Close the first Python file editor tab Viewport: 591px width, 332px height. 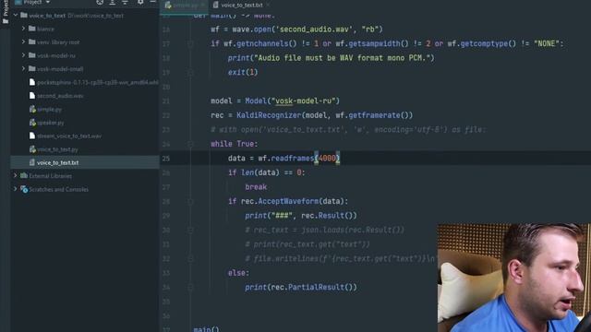(202, 5)
